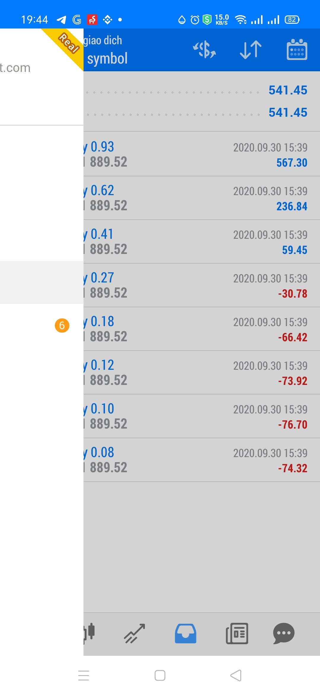Viewport: 320px width, 695px height.
Task: Open the chat speech bubble icon
Action: 284,633
